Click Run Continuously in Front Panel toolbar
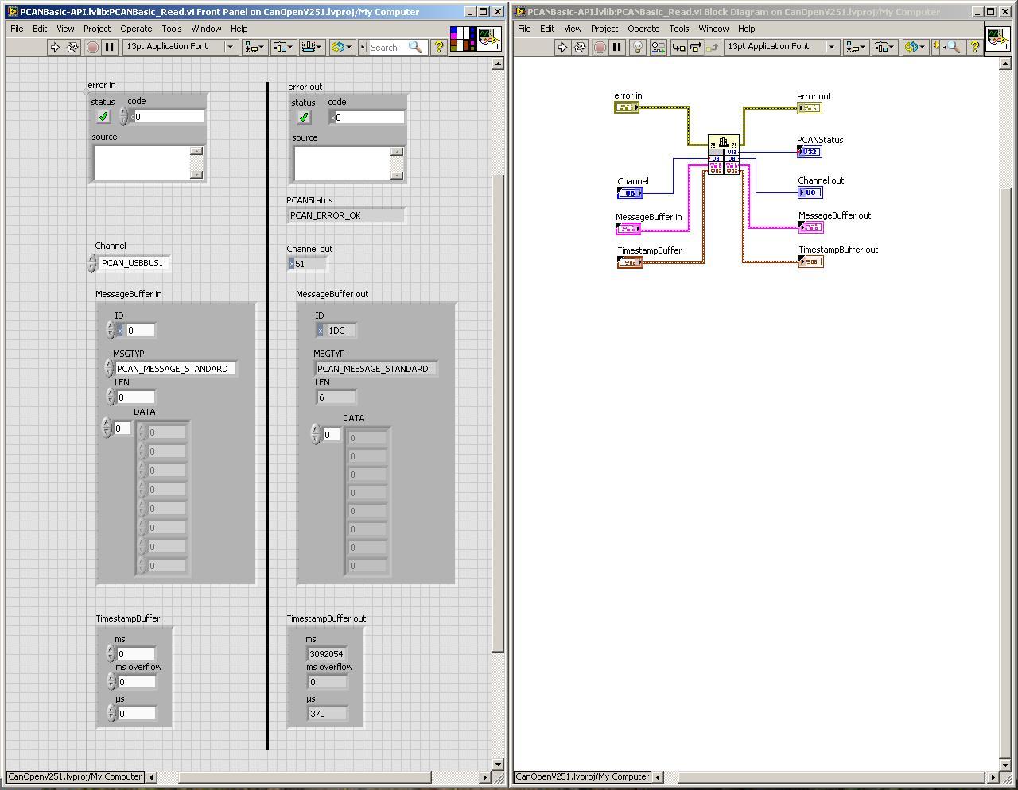 click(72, 47)
